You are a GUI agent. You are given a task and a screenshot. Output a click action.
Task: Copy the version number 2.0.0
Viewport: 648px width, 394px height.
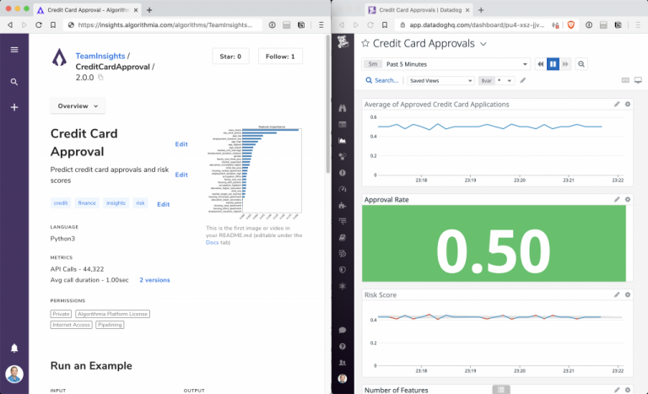[x=100, y=78]
